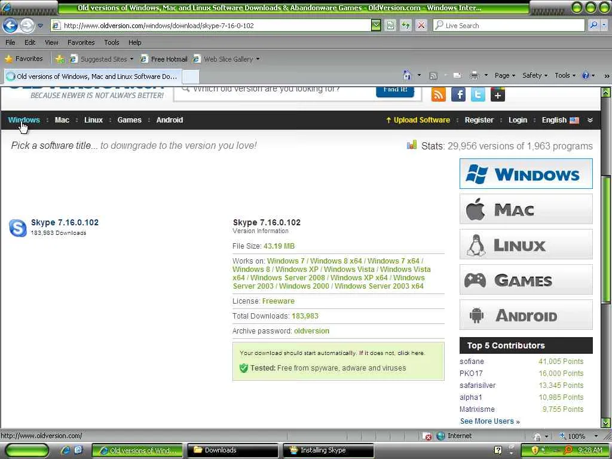
Task: Click the blue Skype logo icon
Action: point(17,228)
